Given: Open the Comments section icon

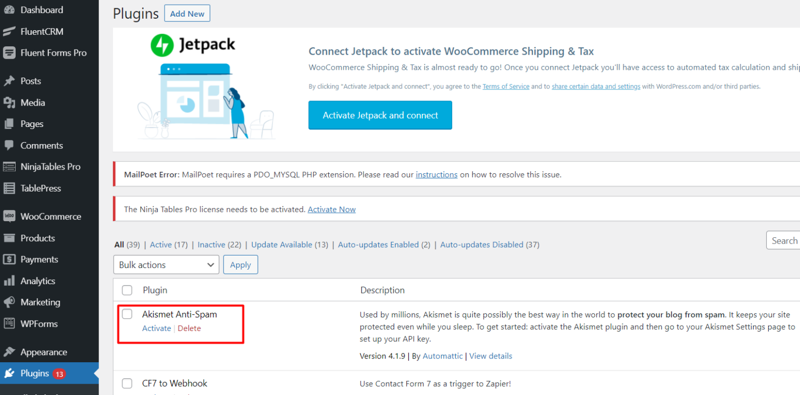Looking at the screenshot, I should point(10,145).
